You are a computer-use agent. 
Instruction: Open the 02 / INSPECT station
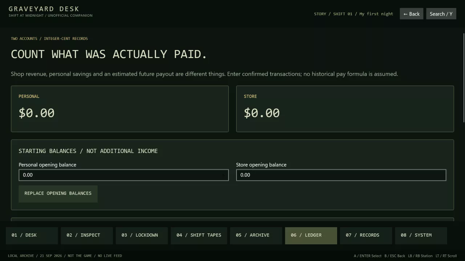87,235
